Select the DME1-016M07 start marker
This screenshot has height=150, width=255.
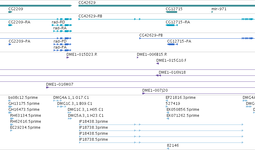47,87
